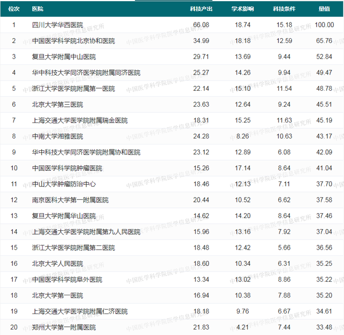Click the 20.44 科技产出 value
The image size is (344, 335).
[201, 200]
